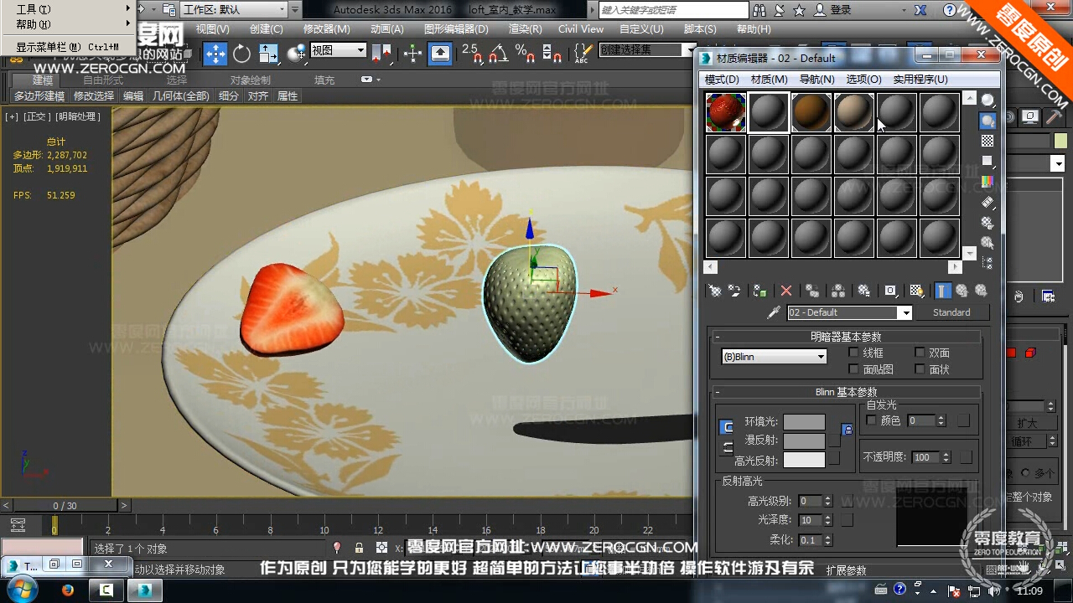The height and width of the screenshot is (603, 1073).
Task: Collapse the Blinn 基本参数 rollout
Action: click(845, 392)
